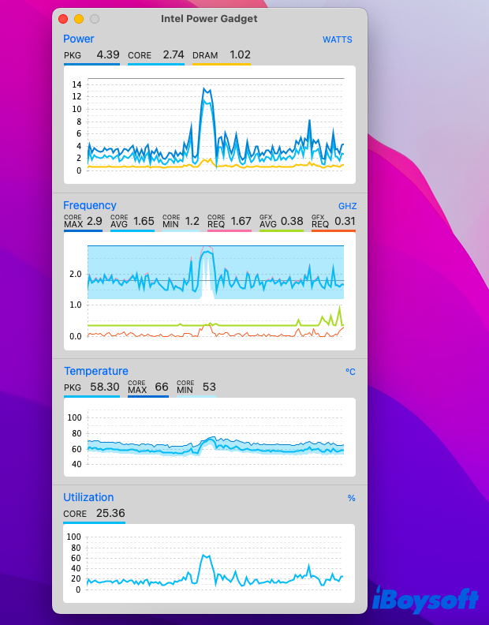Image resolution: width=489 pixels, height=625 pixels.
Task: Click the GFX AVG green legend color bar
Action: [x=282, y=230]
